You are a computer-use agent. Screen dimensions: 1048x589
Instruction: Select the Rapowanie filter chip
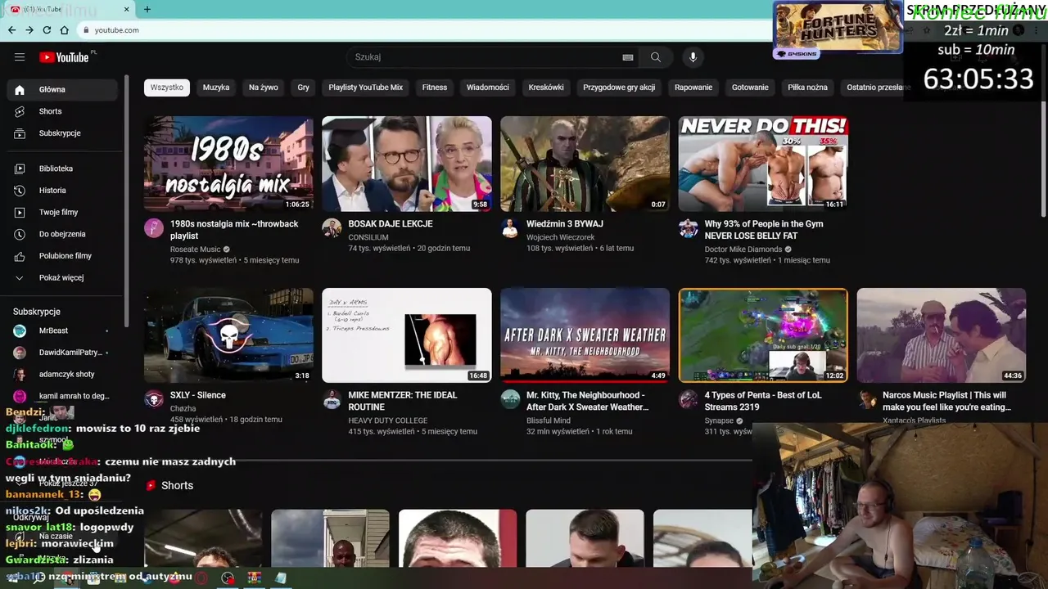coord(693,88)
